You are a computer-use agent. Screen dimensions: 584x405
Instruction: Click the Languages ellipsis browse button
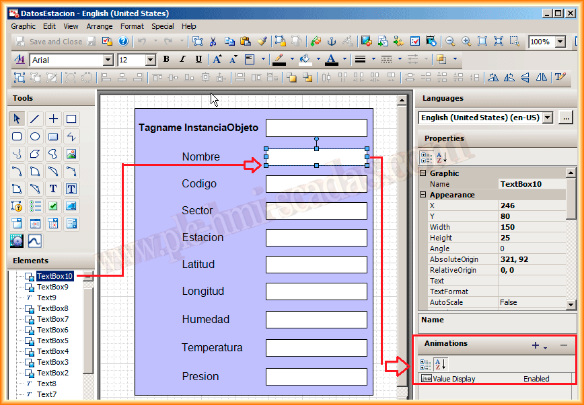pyautogui.click(x=565, y=118)
